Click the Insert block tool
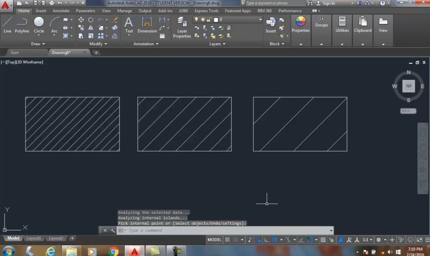 pyautogui.click(x=271, y=25)
